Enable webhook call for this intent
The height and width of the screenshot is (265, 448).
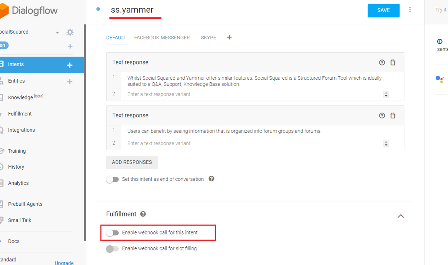(x=112, y=233)
